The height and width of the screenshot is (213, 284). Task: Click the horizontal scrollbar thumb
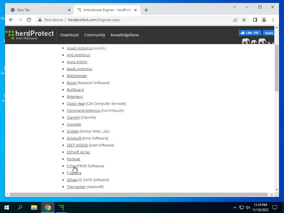click(x=139, y=194)
